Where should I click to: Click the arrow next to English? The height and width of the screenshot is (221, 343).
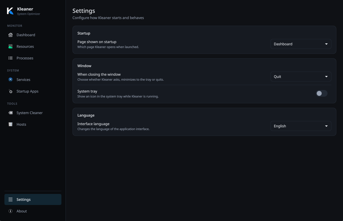[326, 126]
